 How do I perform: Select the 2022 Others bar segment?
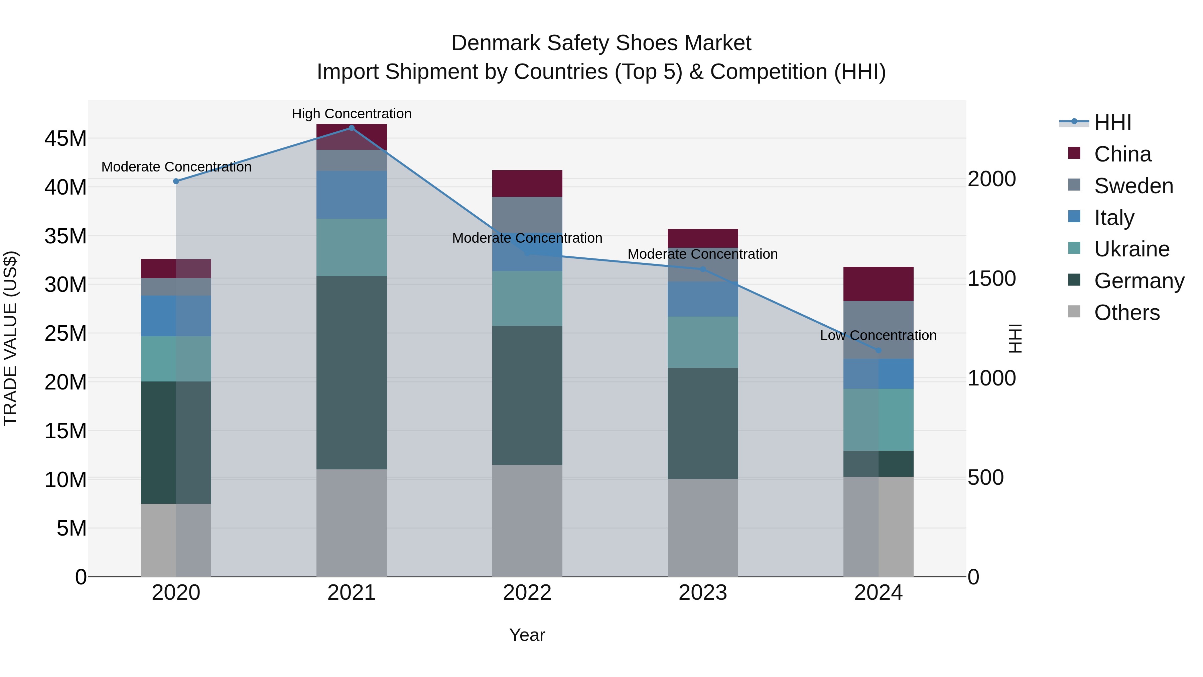527,521
